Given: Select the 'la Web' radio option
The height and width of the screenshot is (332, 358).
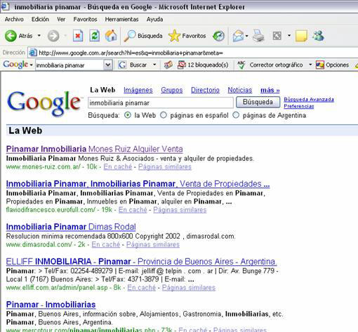Looking at the screenshot, I should (x=128, y=115).
